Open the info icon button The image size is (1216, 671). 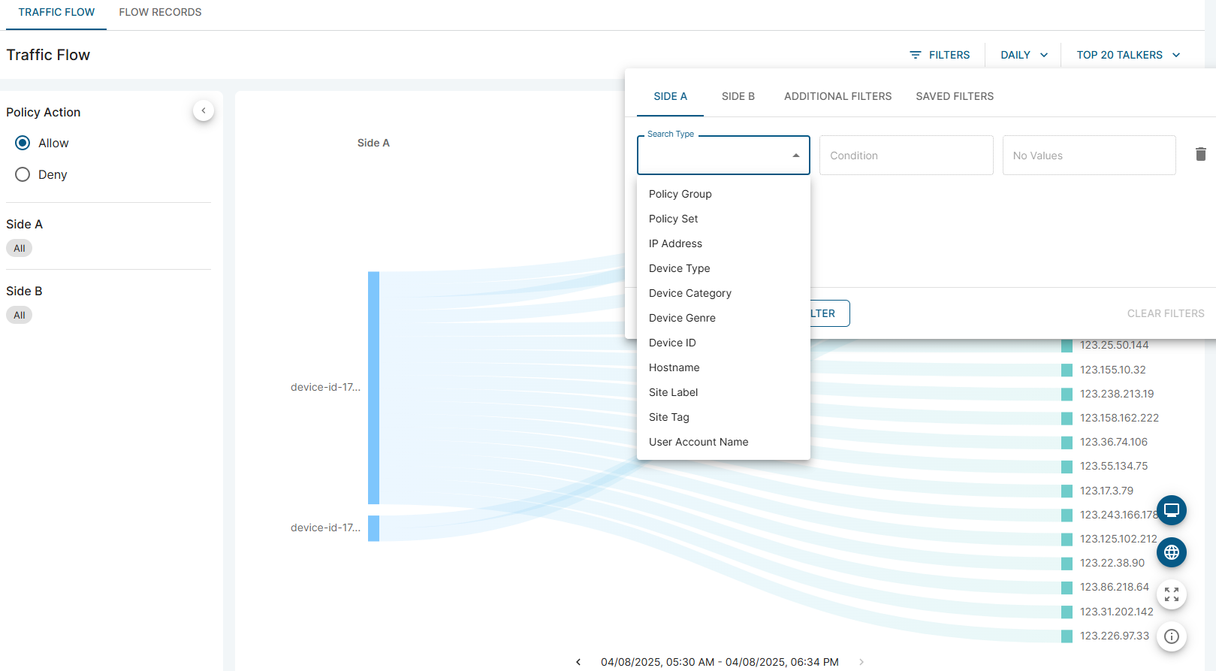1171,636
